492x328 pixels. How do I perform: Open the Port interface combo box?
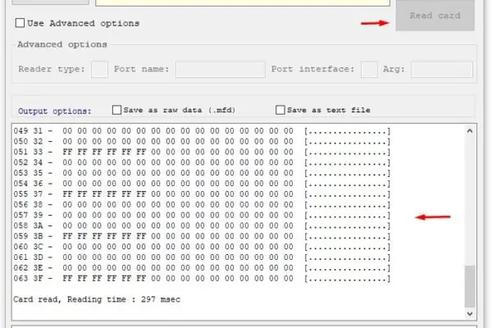(369, 70)
